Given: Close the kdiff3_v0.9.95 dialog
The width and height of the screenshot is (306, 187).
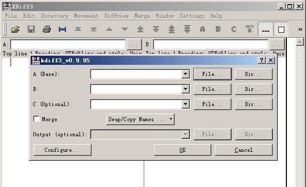Looking at the screenshot, I should (271, 60).
